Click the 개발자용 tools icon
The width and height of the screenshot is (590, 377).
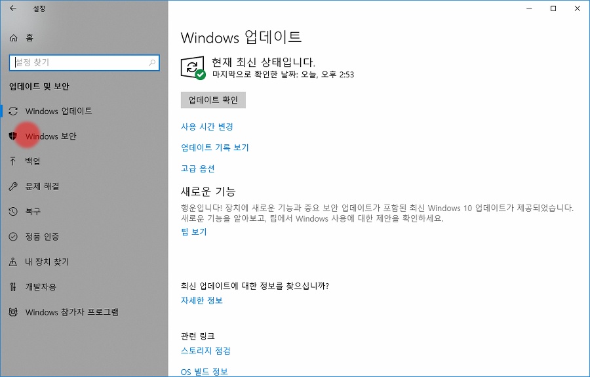[x=13, y=287]
